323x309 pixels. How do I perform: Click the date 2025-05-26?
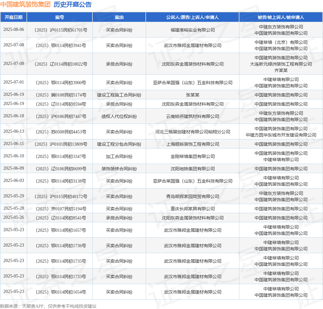(14, 217)
